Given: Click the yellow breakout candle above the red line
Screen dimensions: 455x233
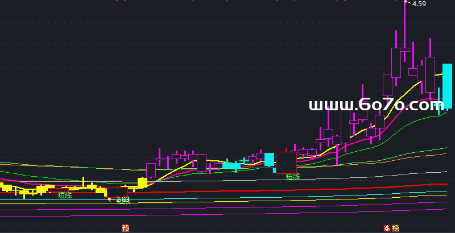Looking at the screenshot, I should (x=142, y=182).
